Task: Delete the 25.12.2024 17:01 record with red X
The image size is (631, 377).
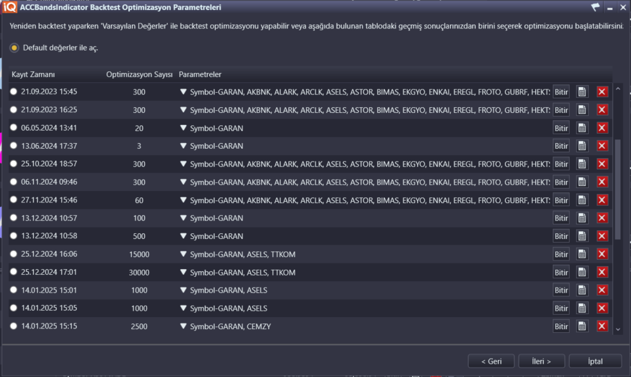Action: [x=602, y=272]
